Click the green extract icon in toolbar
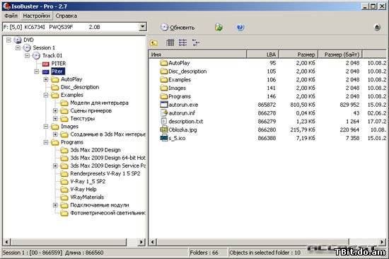Viewport: 389px width, 259px height. (x=219, y=27)
